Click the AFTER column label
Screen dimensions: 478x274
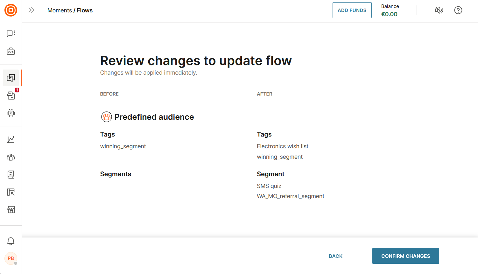264,94
